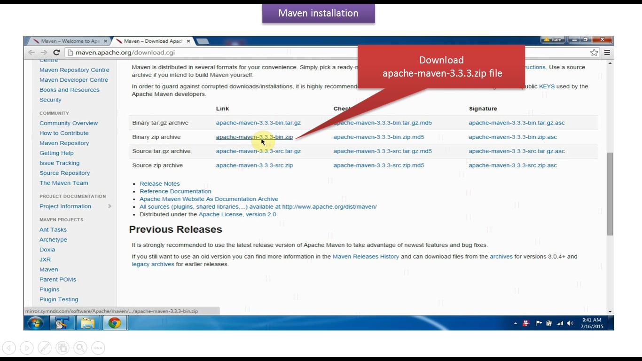This screenshot has width=642, height=361.
Task: Open Windows Explorer folder icon on taskbar
Action: coord(88,323)
